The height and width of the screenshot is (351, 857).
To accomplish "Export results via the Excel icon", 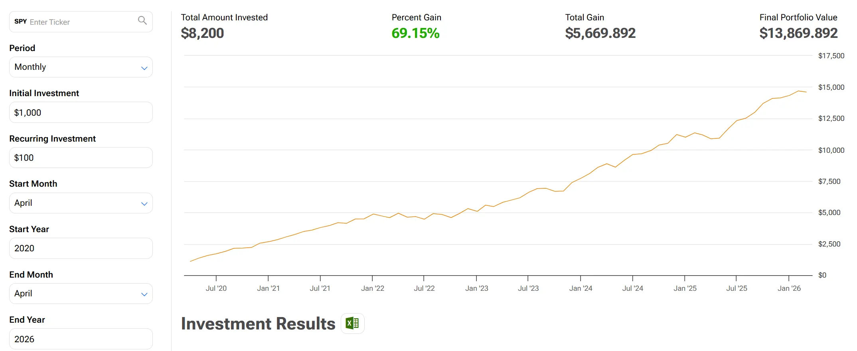I will point(352,323).
